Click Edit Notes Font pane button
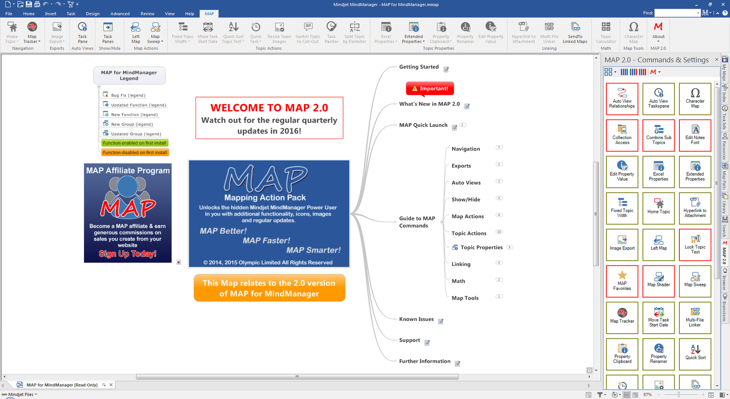The height and width of the screenshot is (399, 730). pos(695,135)
